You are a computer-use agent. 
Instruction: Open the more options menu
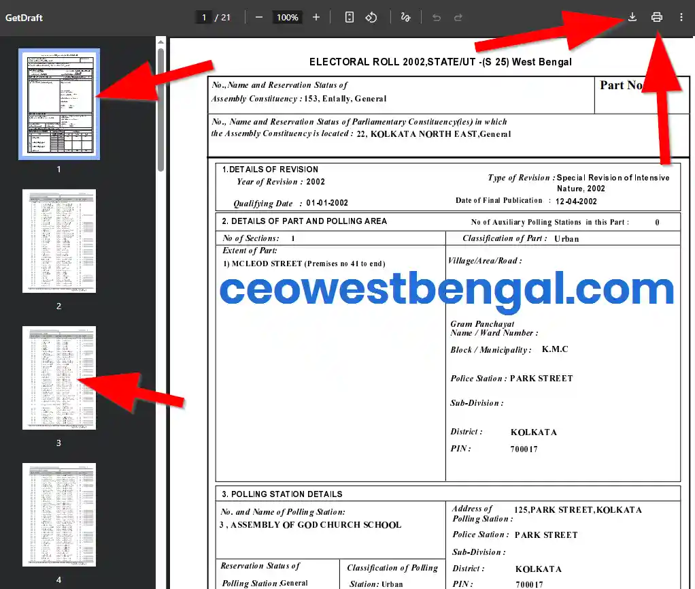click(681, 17)
